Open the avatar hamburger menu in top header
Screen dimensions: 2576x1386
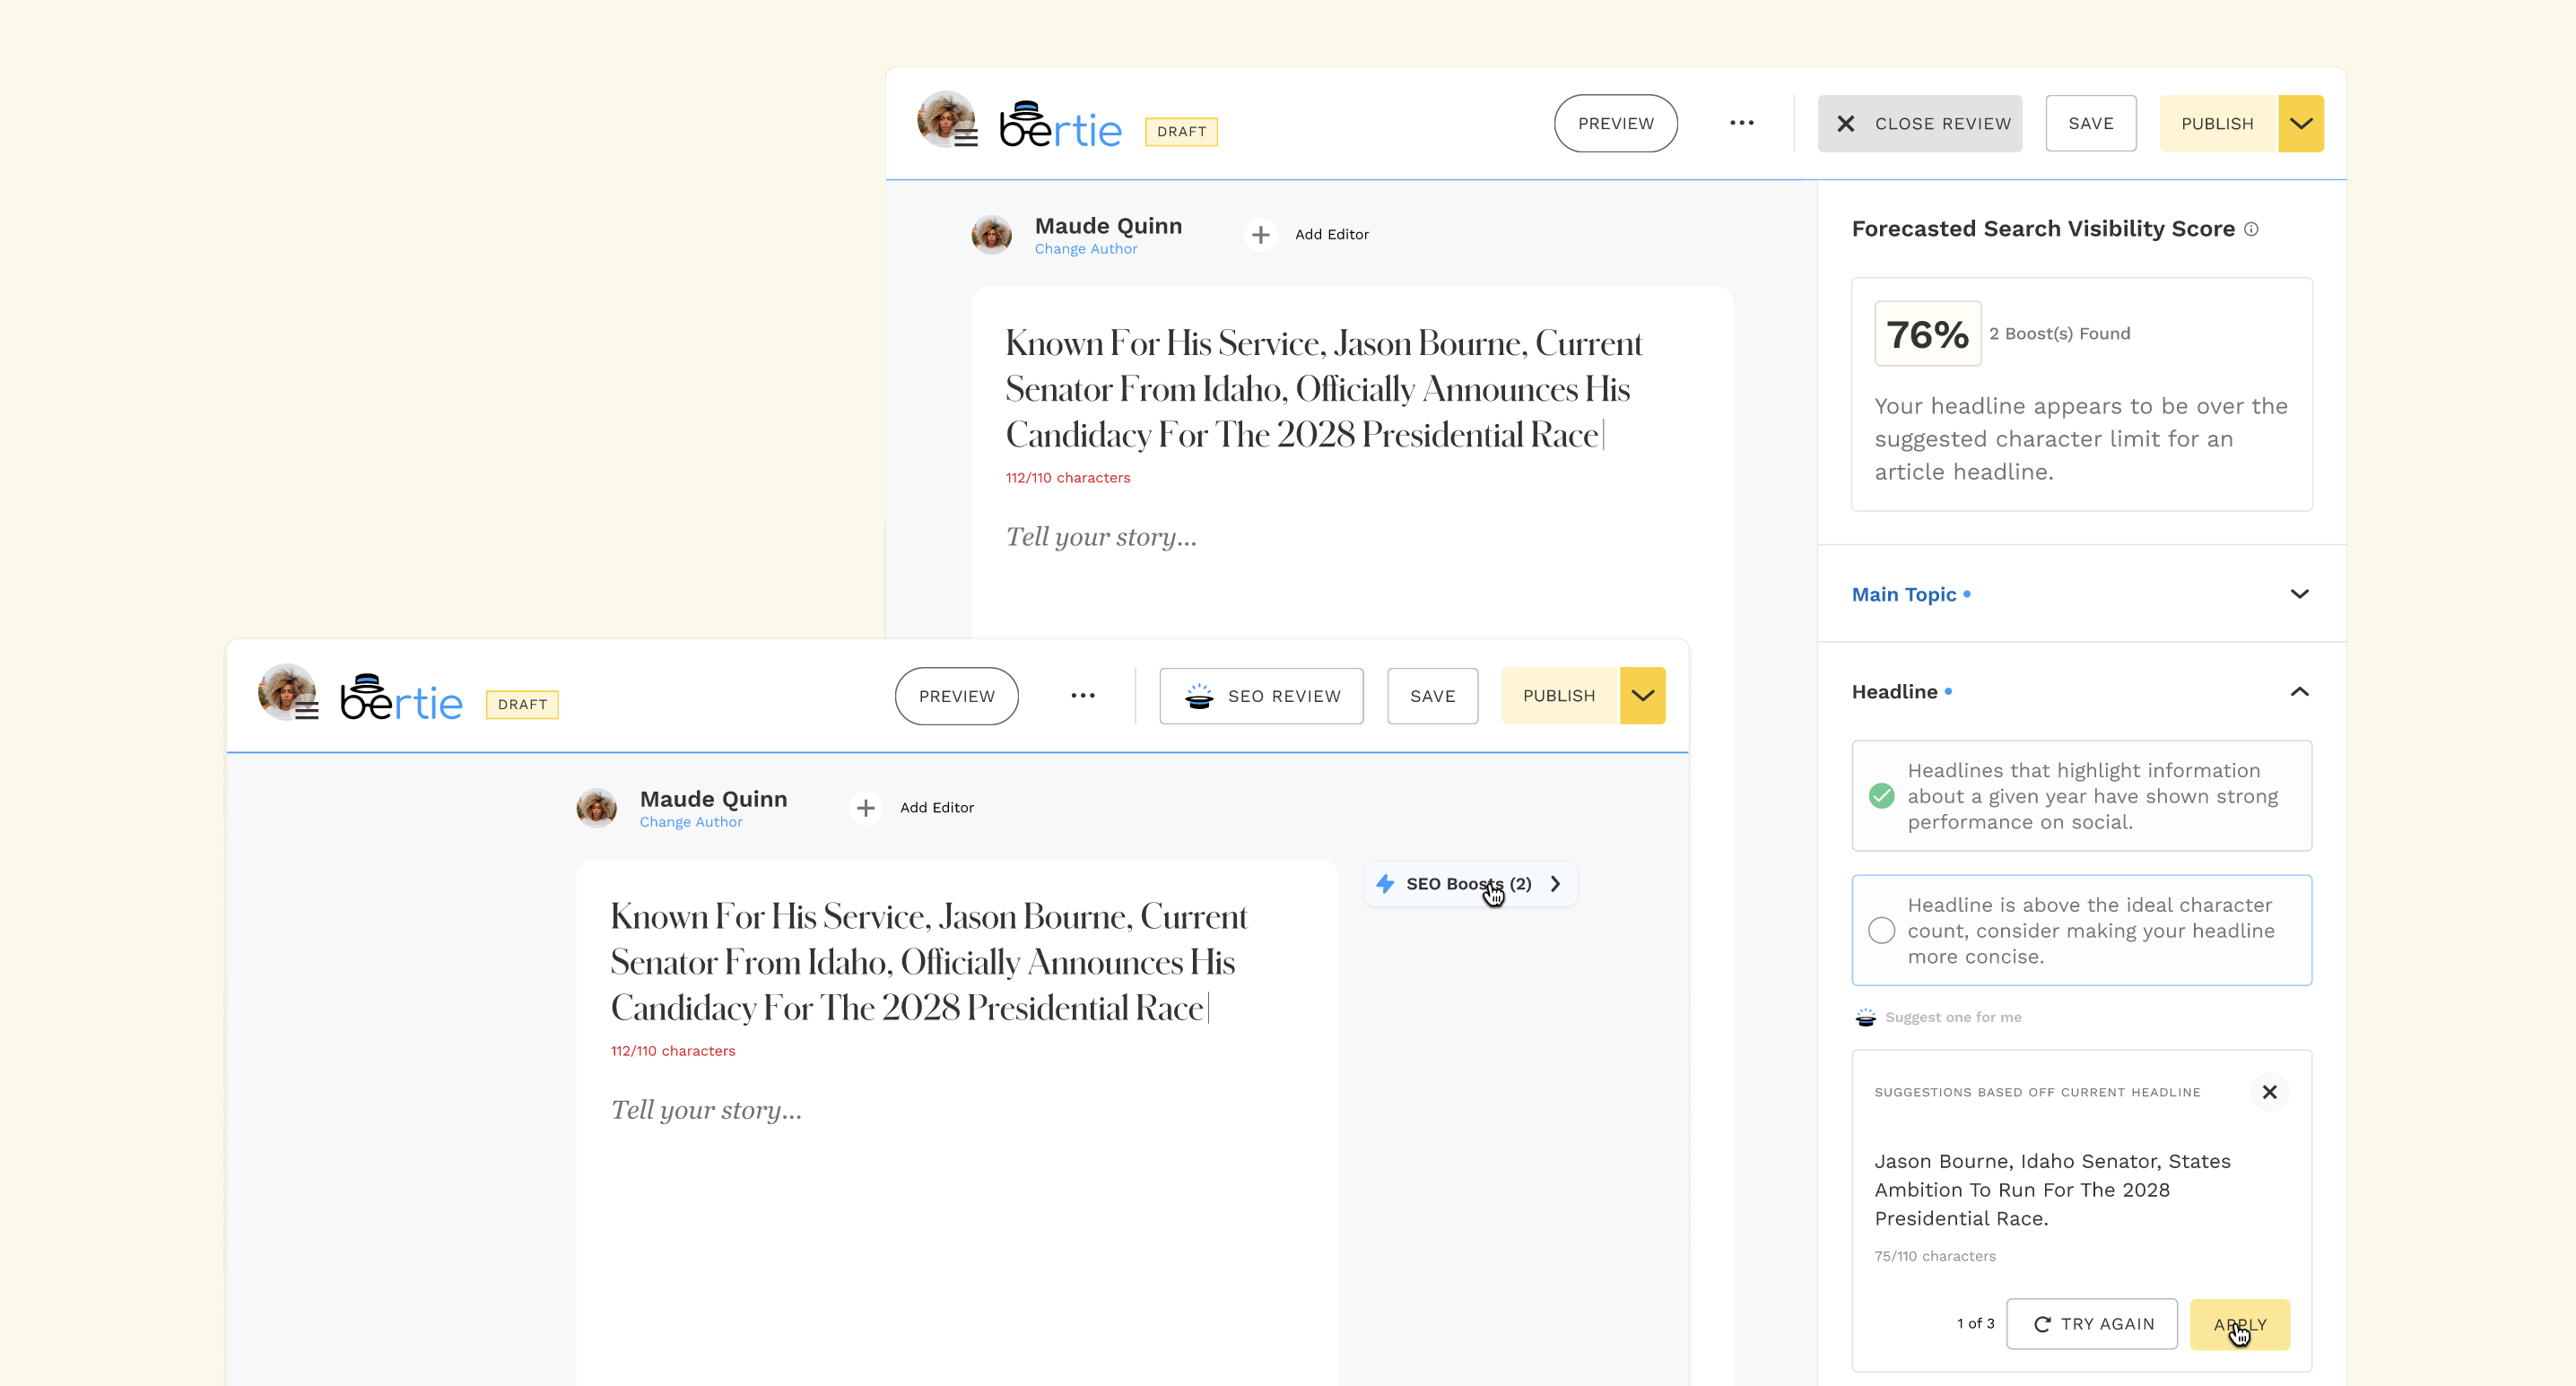965,138
